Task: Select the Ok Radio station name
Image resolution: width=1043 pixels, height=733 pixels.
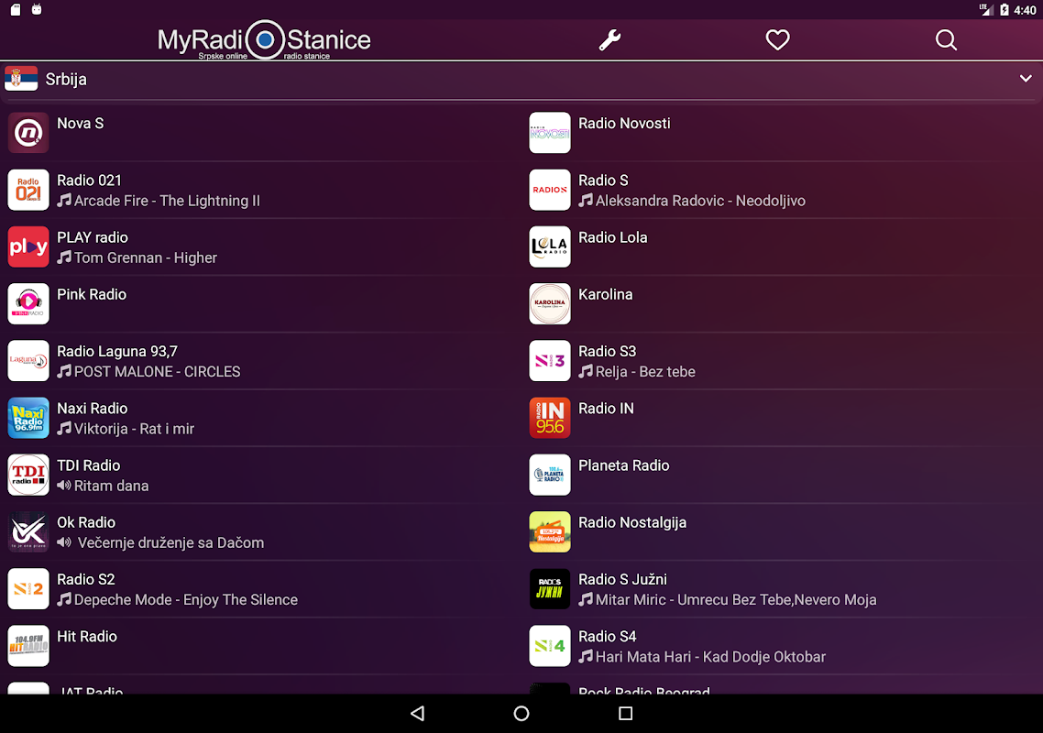Action: click(x=86, y=522)
